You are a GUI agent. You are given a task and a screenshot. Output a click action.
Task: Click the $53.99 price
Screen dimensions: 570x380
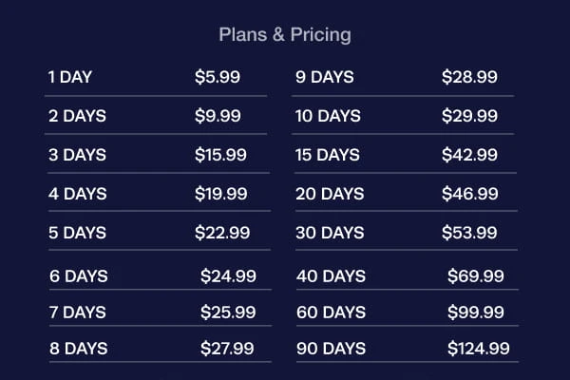[x=469, y=233]
